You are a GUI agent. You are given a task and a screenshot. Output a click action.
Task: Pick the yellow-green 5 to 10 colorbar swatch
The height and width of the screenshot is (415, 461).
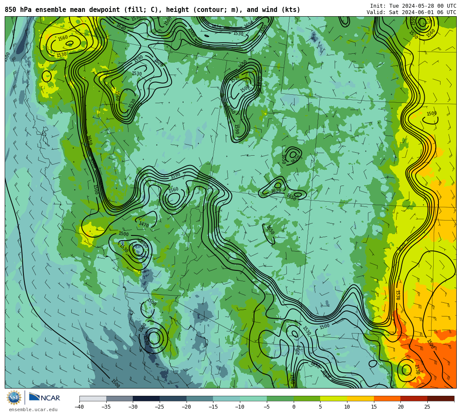334,398
